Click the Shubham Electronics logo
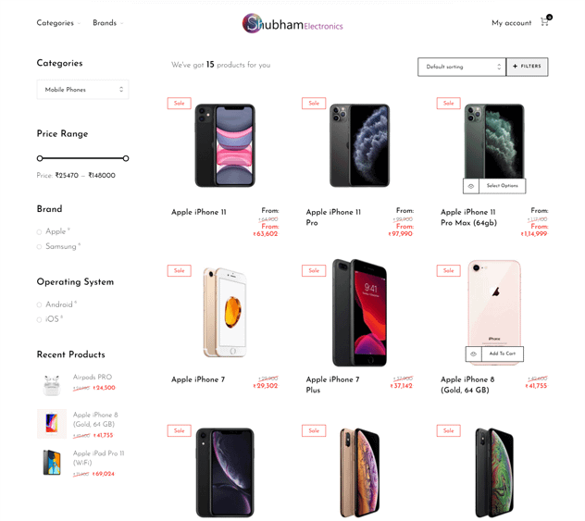 click(x=292, y=23)
